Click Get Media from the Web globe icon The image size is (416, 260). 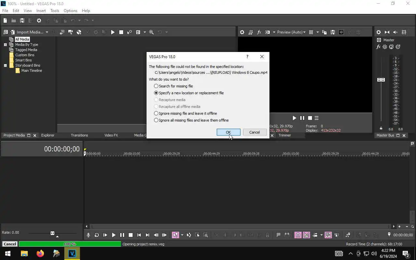(x=79, y=32)
